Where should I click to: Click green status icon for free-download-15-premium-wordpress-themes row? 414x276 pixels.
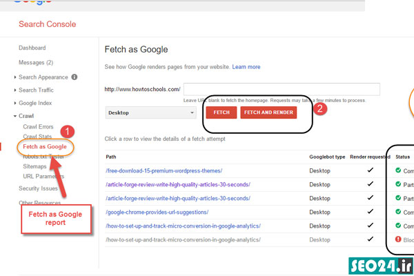pos(398,170)
